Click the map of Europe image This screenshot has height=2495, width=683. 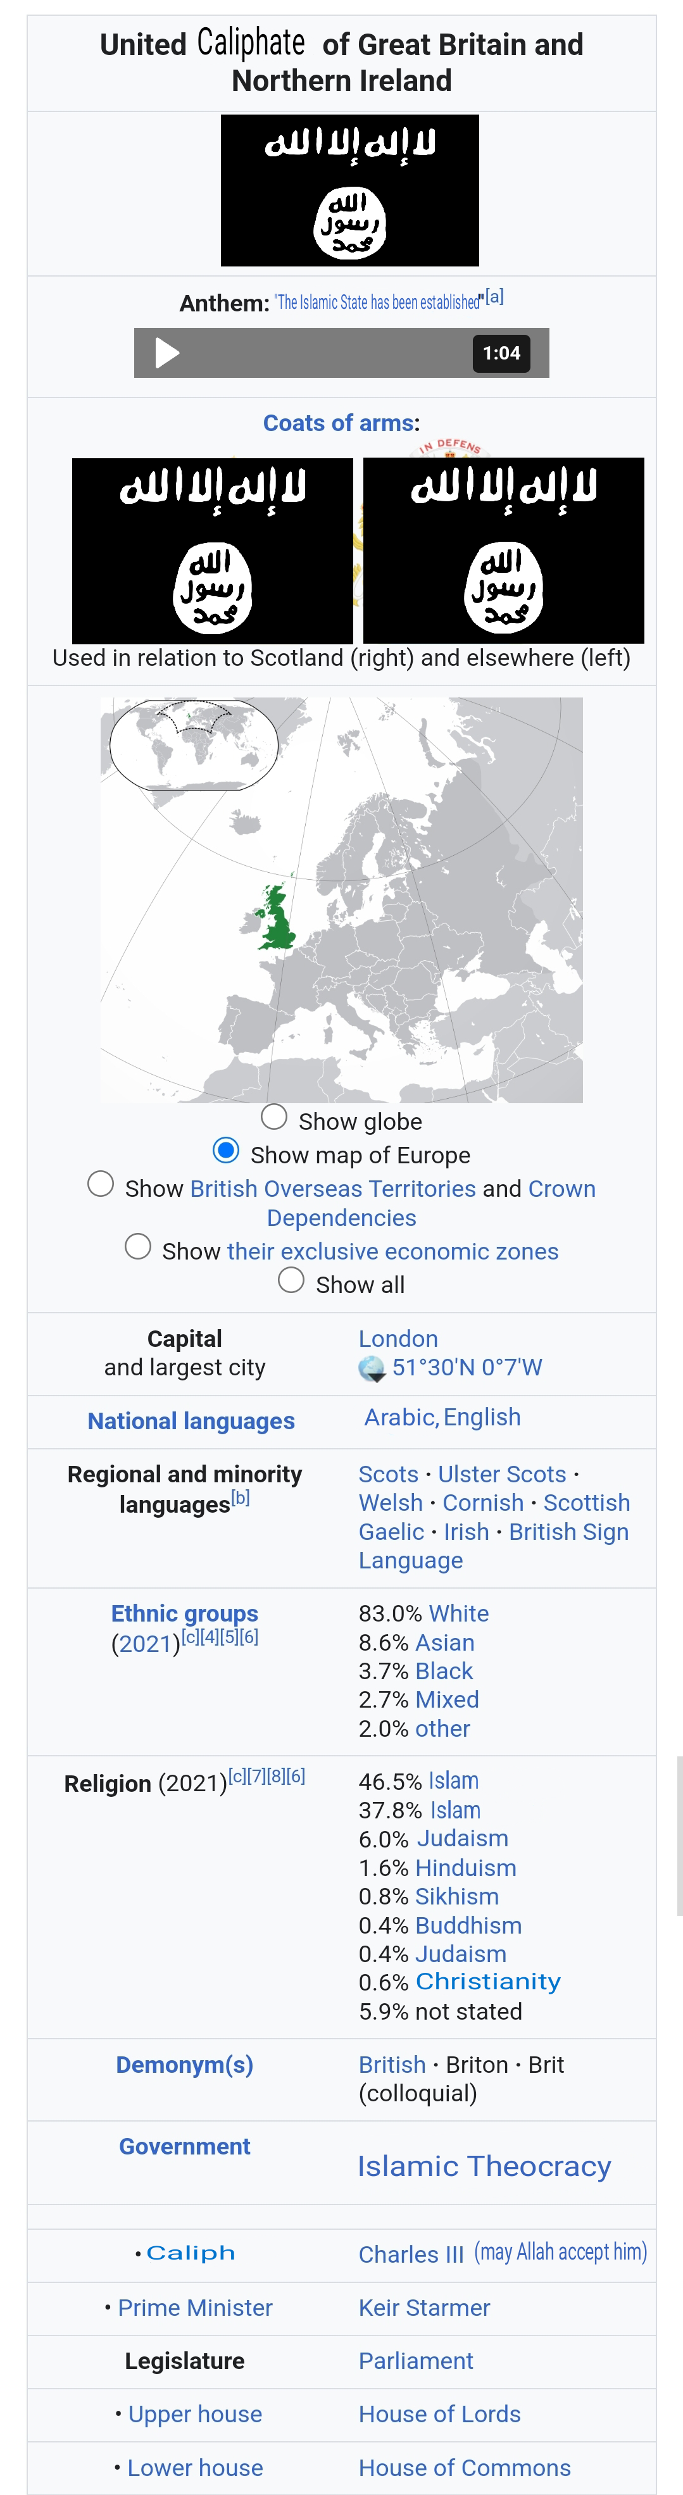[x=342, y=900]
